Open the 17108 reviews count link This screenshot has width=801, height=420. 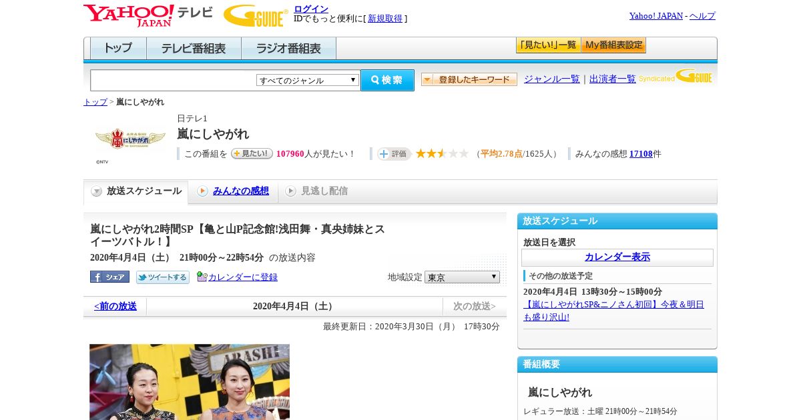pos(641,154)
